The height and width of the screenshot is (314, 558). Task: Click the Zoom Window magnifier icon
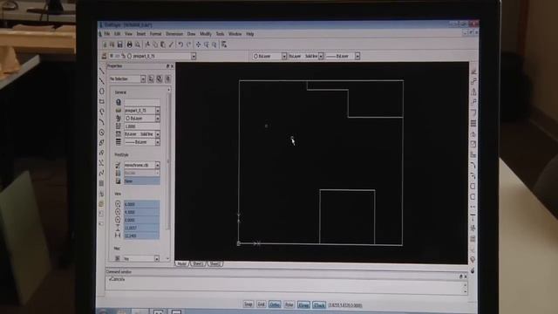click(x=207, y=44)
